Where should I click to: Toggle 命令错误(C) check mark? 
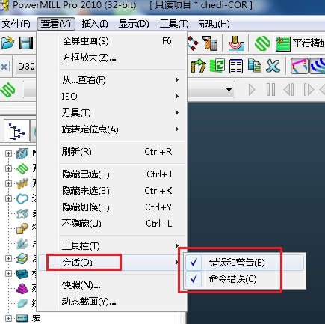point(194,279)
